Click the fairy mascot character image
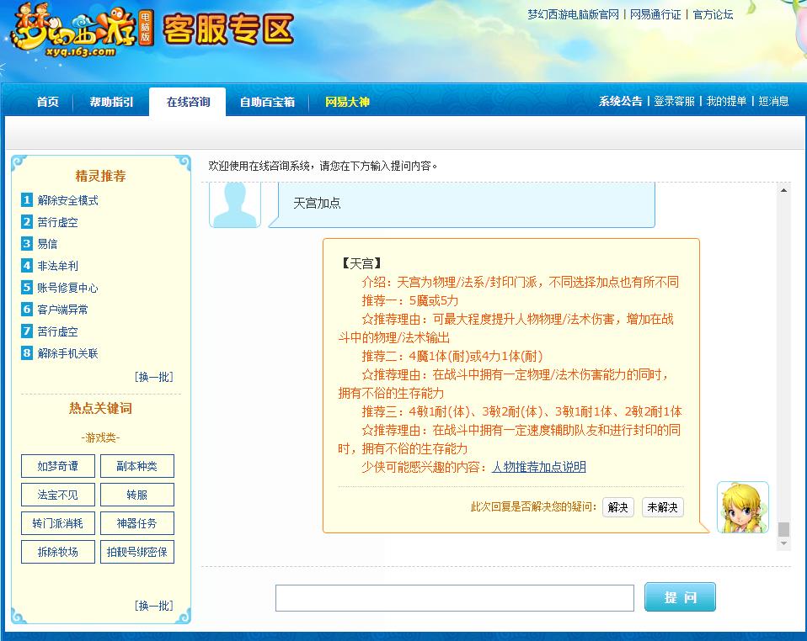 tap(741, 507)
